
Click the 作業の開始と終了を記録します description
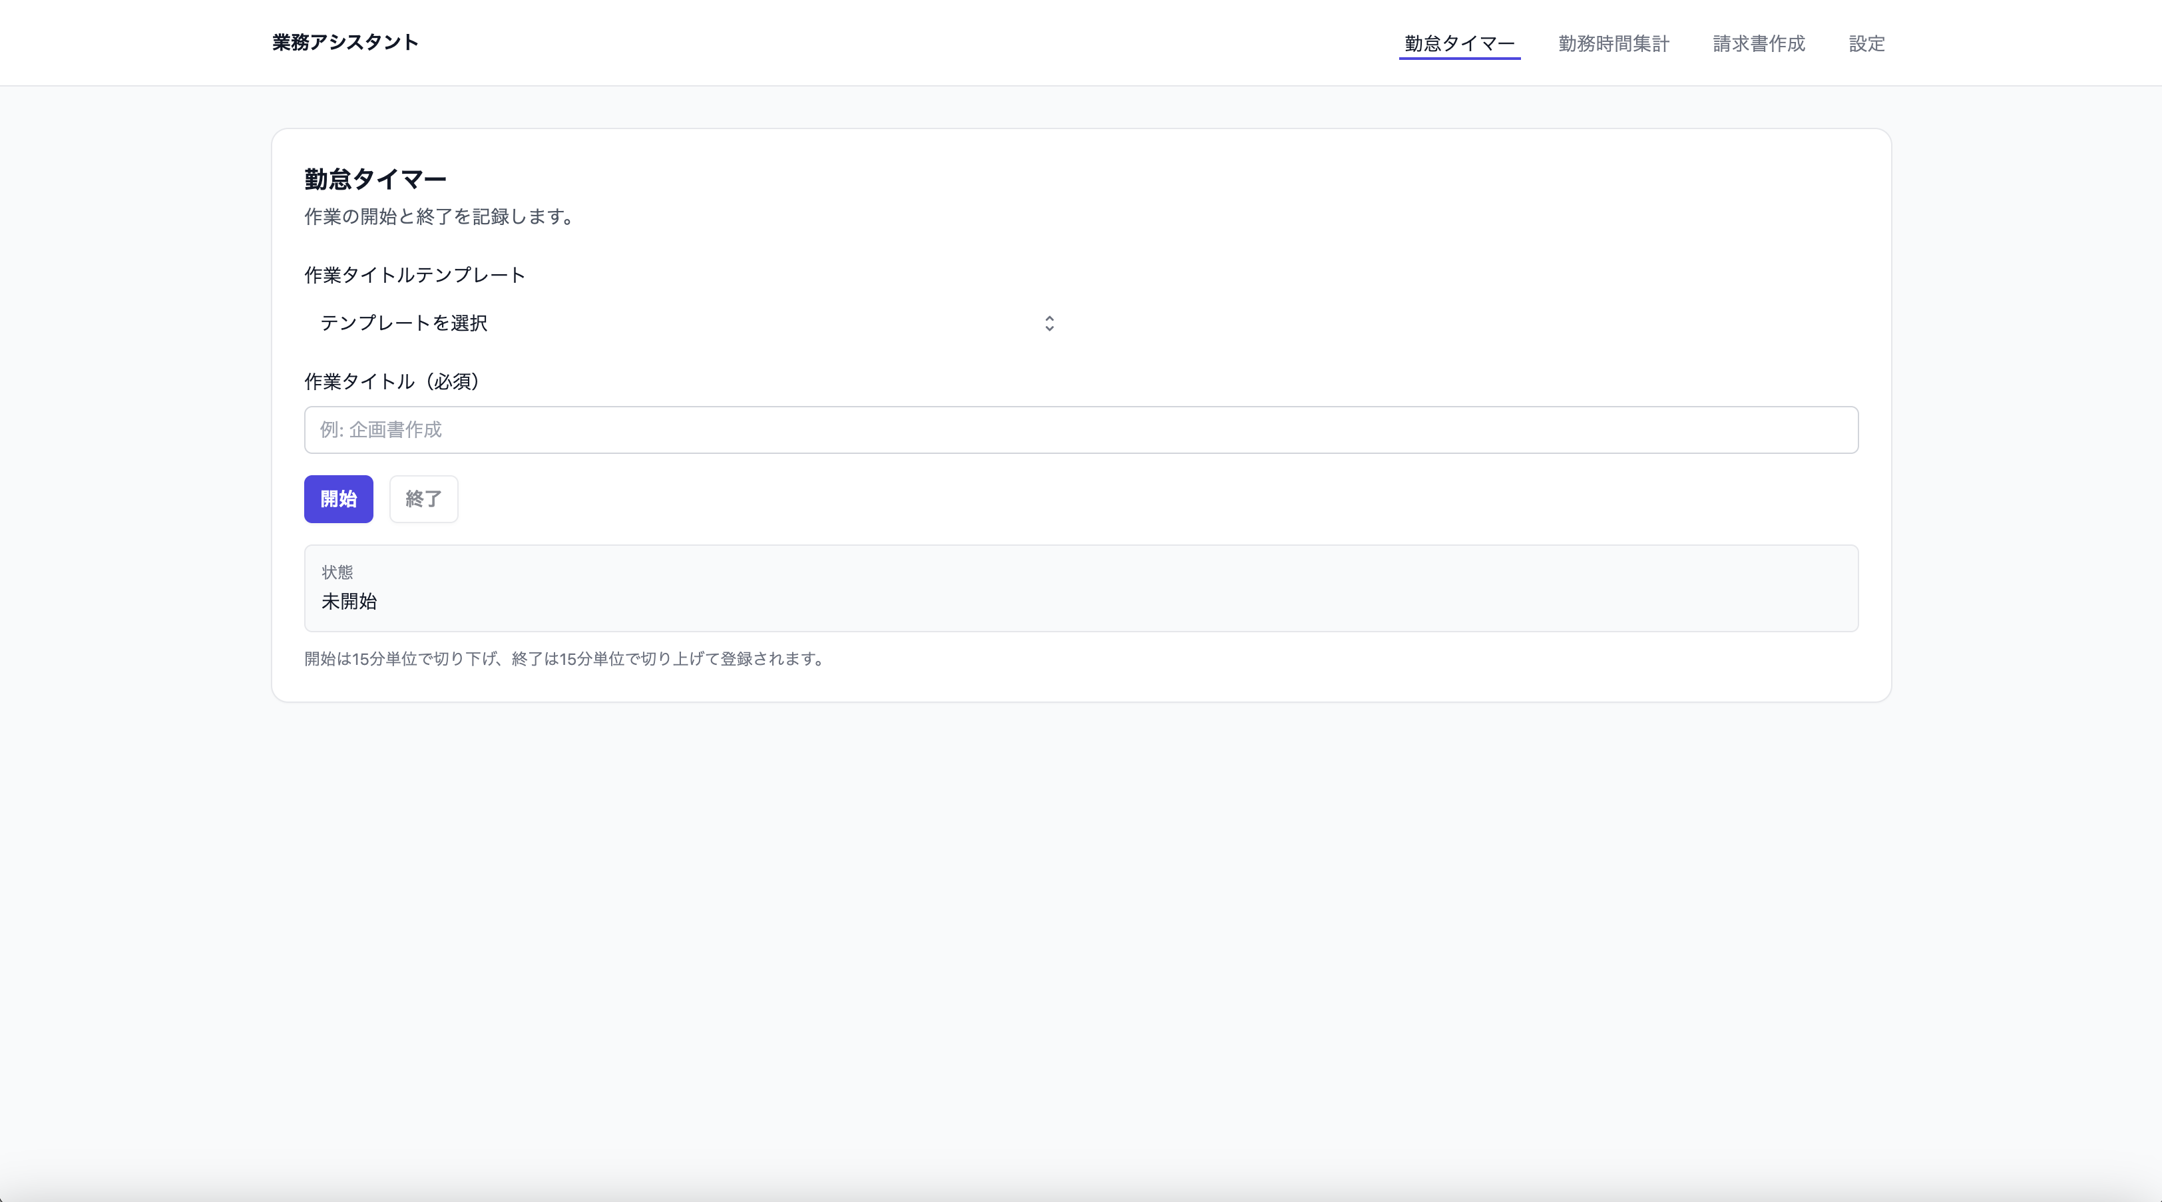coord(439,216)
